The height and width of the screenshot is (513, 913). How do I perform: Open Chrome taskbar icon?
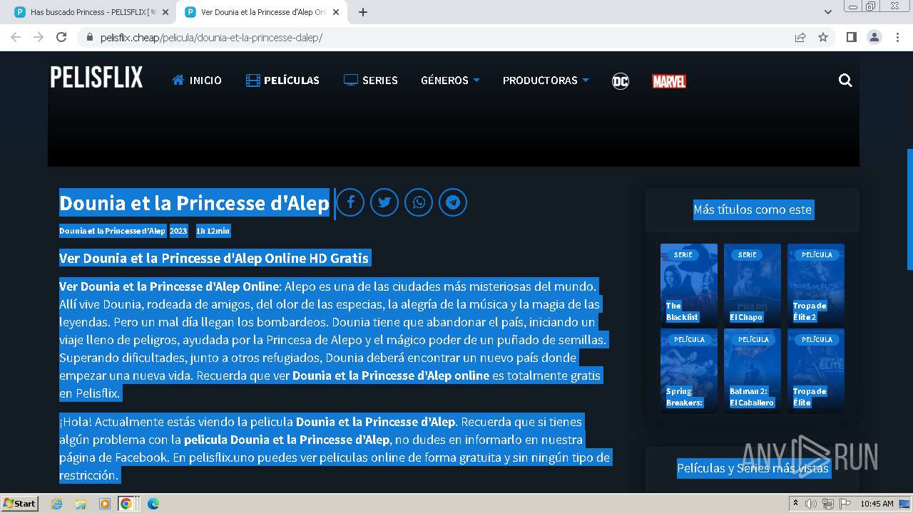pyautogui.click(x=126, y=504)
